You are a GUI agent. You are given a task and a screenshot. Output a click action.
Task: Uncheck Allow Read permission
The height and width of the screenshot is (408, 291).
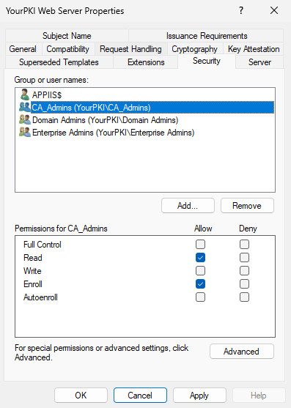(200, 258)
